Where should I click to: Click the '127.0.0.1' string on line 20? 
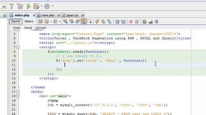coord(103,105)
